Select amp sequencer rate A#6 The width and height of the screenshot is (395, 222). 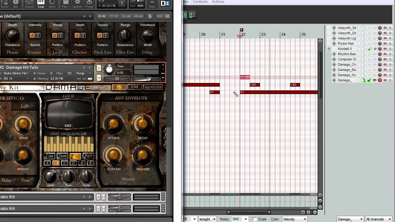coord(62,156)
